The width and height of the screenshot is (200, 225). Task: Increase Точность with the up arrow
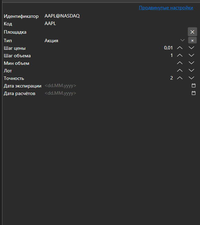(x=180, y=78)
